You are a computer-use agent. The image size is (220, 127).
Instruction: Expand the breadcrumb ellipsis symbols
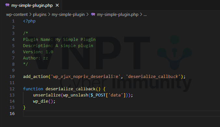coord(145,15)
